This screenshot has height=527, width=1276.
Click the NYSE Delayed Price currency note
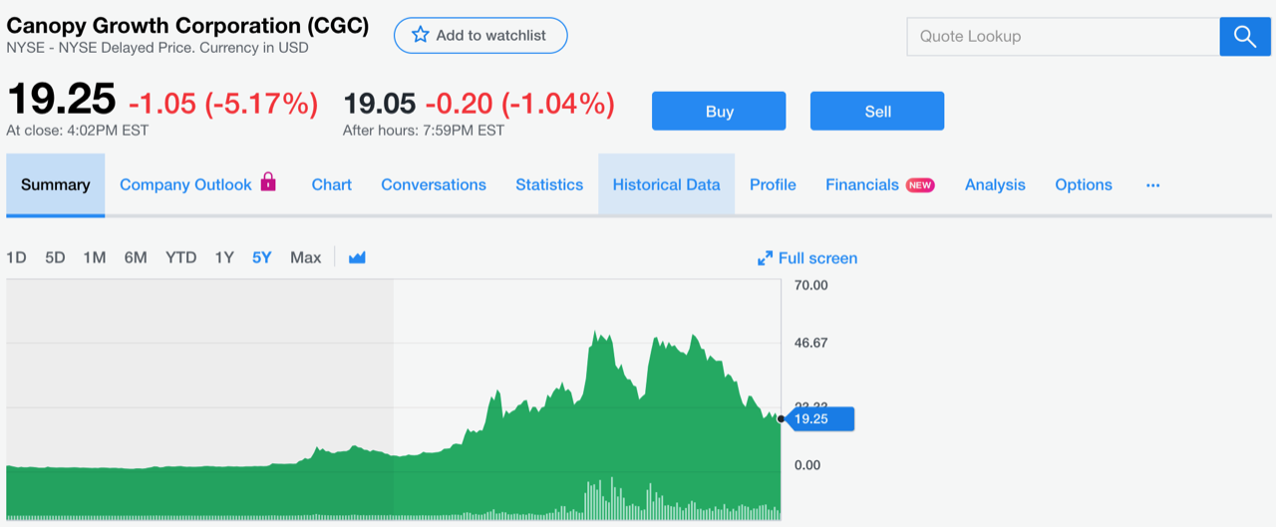tap(158, 47)
